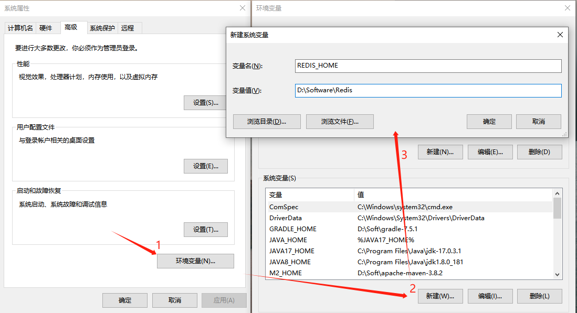Click the 环境变量(N)... button
This screenshot has width=577, height=313.
coord(195,261)
